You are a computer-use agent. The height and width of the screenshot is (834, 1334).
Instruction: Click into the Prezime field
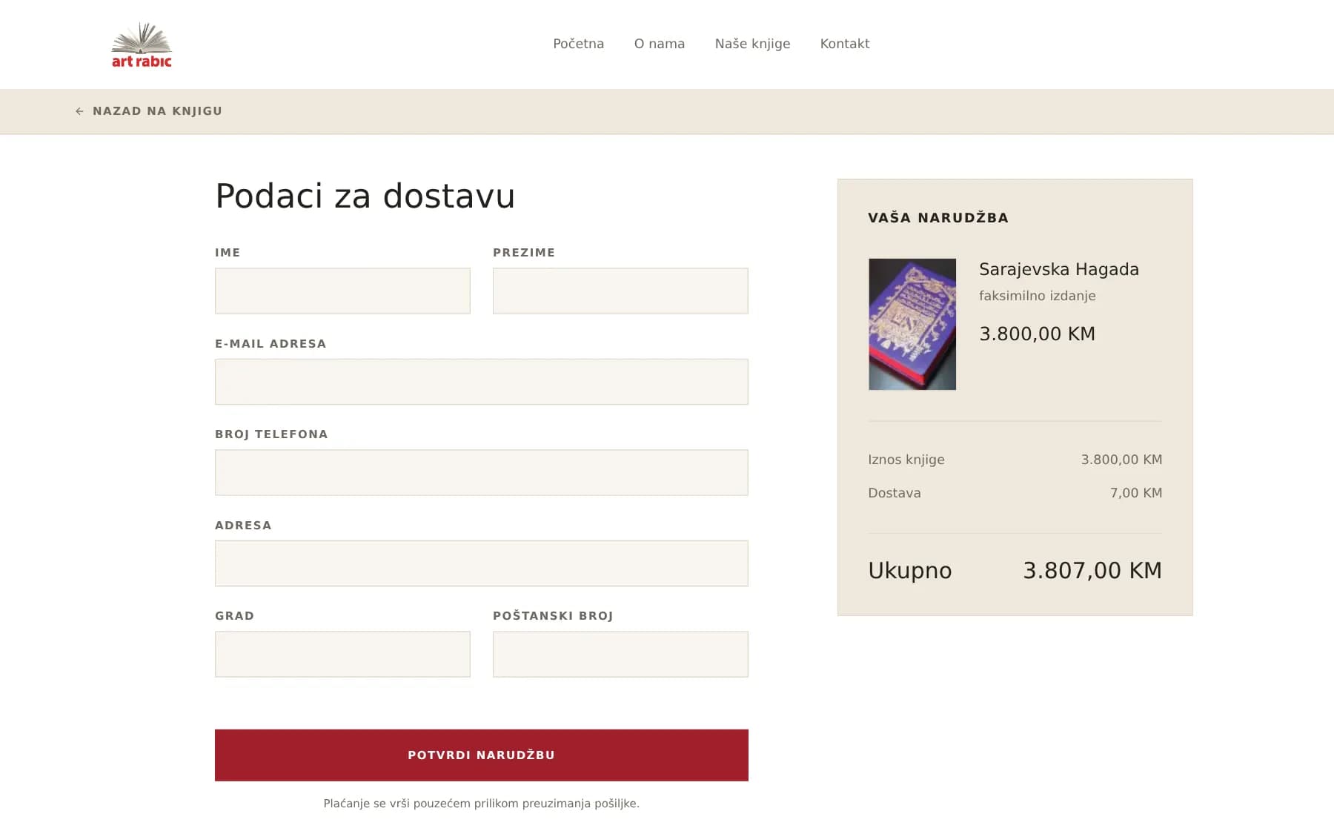tap(620, 291)
